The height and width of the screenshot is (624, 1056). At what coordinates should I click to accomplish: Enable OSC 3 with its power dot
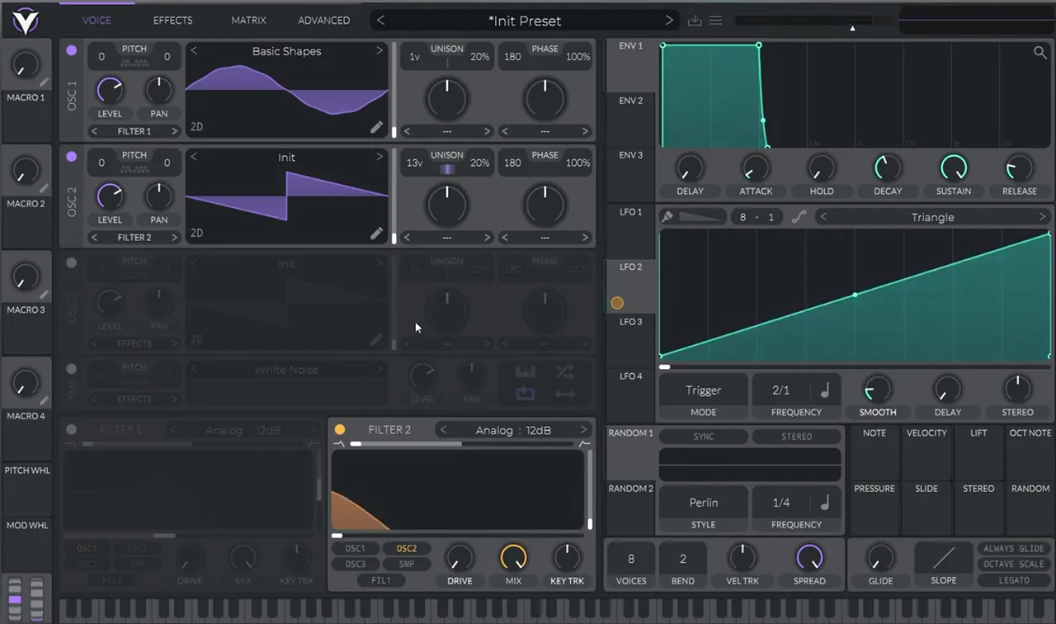click(71, 262)
